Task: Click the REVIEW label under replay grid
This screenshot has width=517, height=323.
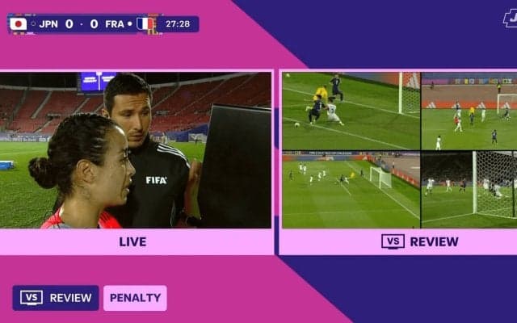Action: click(434, 242)
